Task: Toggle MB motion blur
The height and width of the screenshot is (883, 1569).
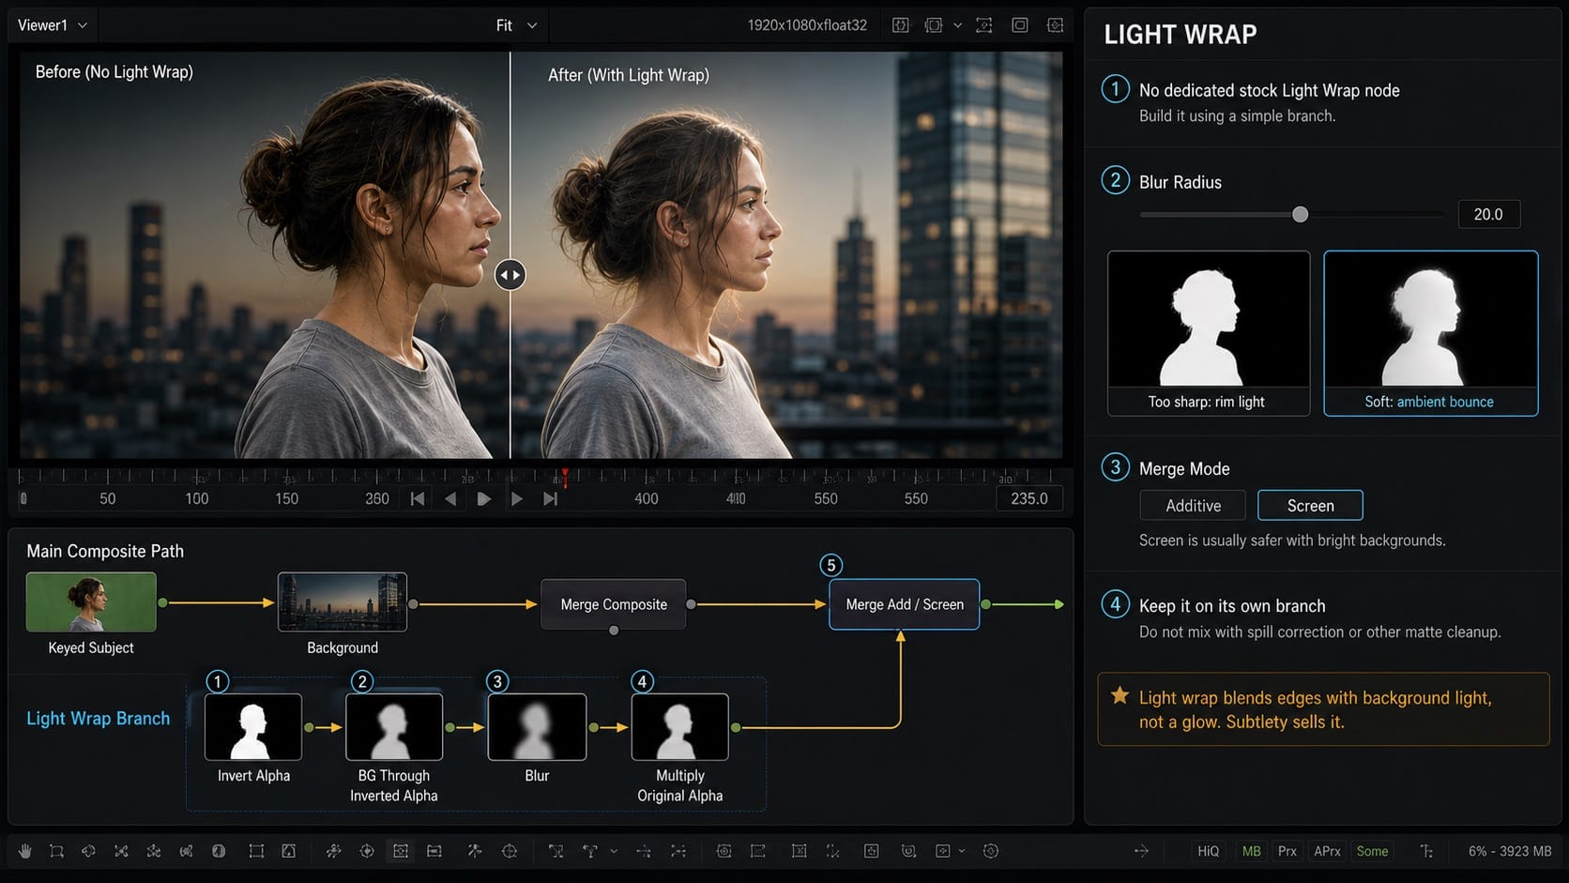Action: (x=1252, y=851)
